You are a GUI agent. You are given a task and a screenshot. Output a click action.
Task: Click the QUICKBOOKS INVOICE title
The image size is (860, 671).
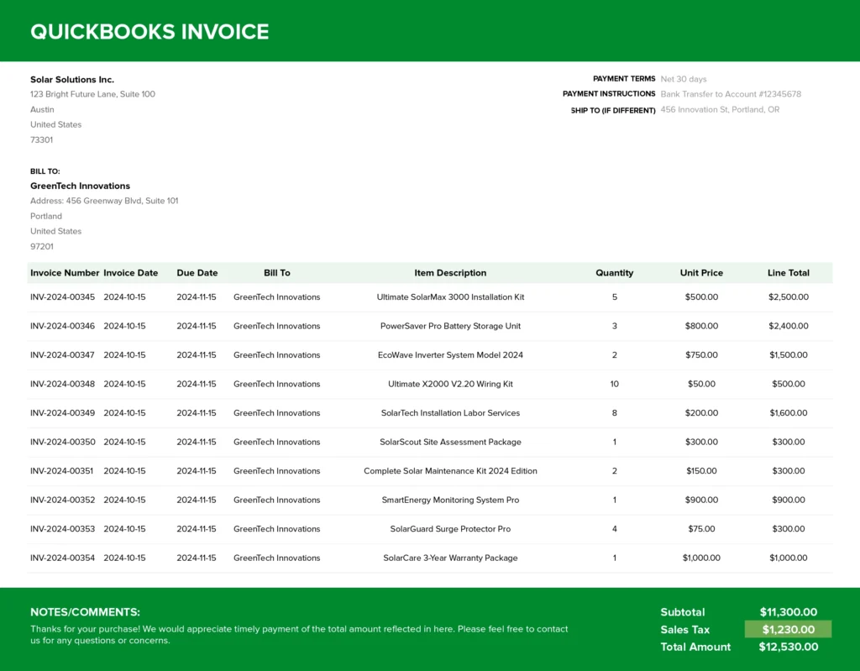point(149,32)
